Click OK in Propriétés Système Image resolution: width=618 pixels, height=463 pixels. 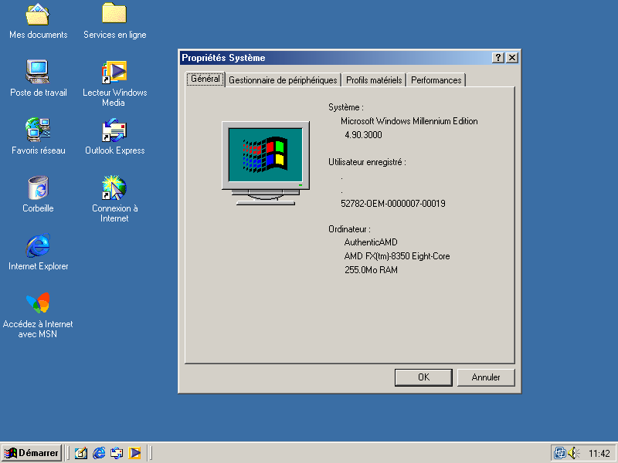[423, 377]
